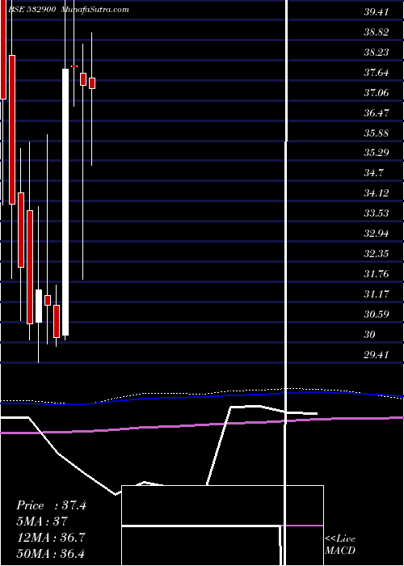Screen dimensions: 404x566
Task: Click the 39.41 price axis label
Action: (376, 12)
